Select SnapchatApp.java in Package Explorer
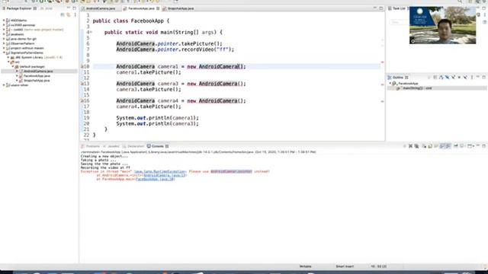Viewport: 488px width, 274px height. click(37, 81)
